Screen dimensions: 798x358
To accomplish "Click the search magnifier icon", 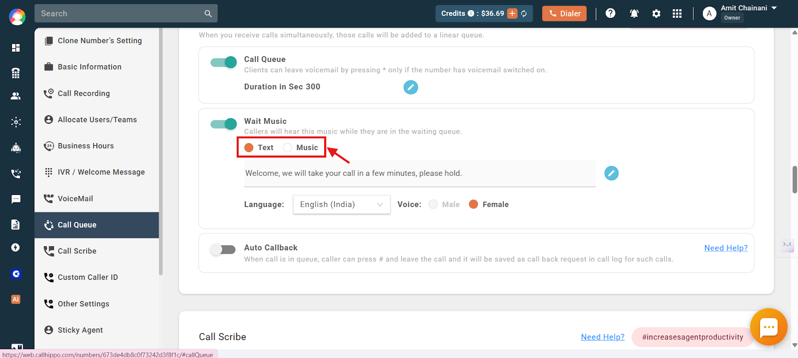I will click(208, 13).
